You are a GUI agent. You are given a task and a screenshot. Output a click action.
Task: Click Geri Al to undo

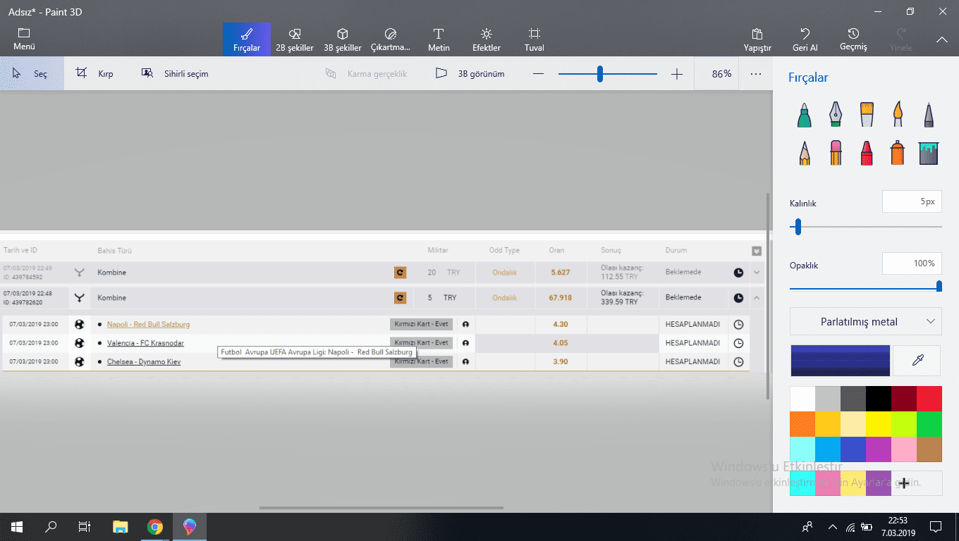805,39
